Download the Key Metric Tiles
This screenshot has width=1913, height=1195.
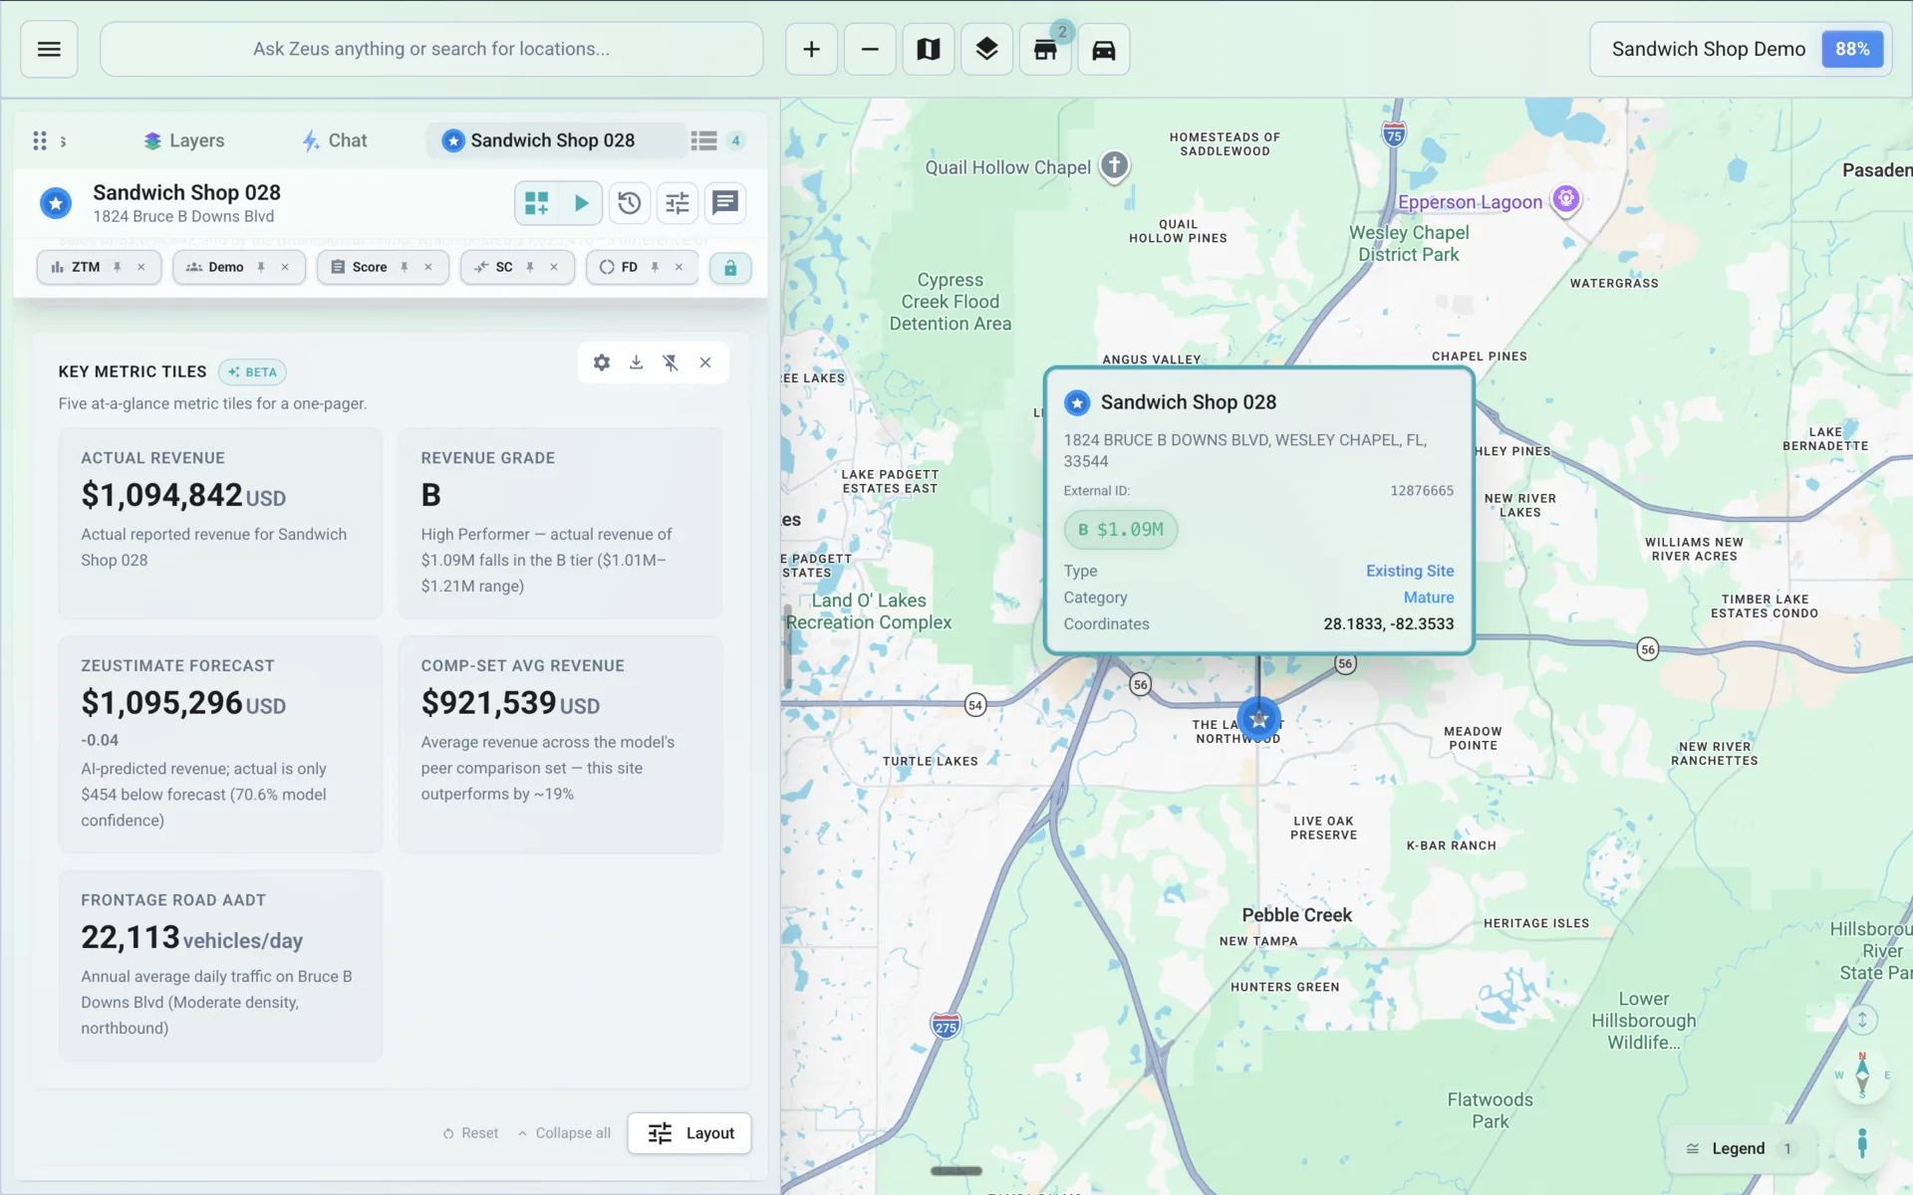point(636,362)
